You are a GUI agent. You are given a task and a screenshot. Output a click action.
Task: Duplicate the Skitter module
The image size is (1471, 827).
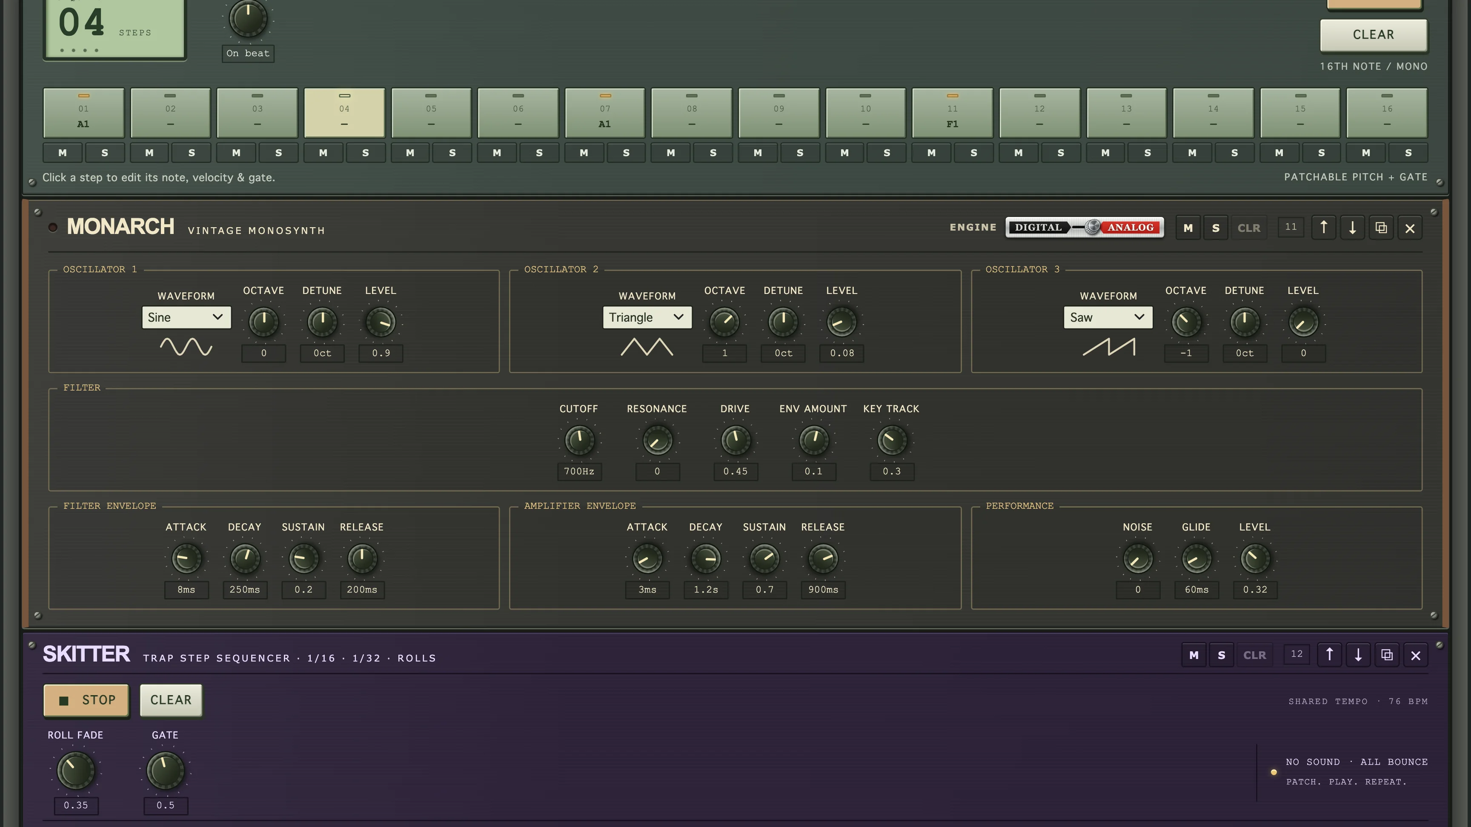tap(1386, 655)
